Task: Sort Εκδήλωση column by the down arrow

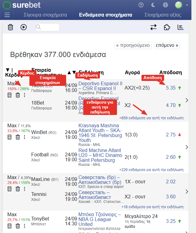Action: (x=74, y=73)
